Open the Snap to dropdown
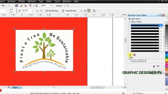Viewport: 168px width, 94px height. [x=65, y=6]
